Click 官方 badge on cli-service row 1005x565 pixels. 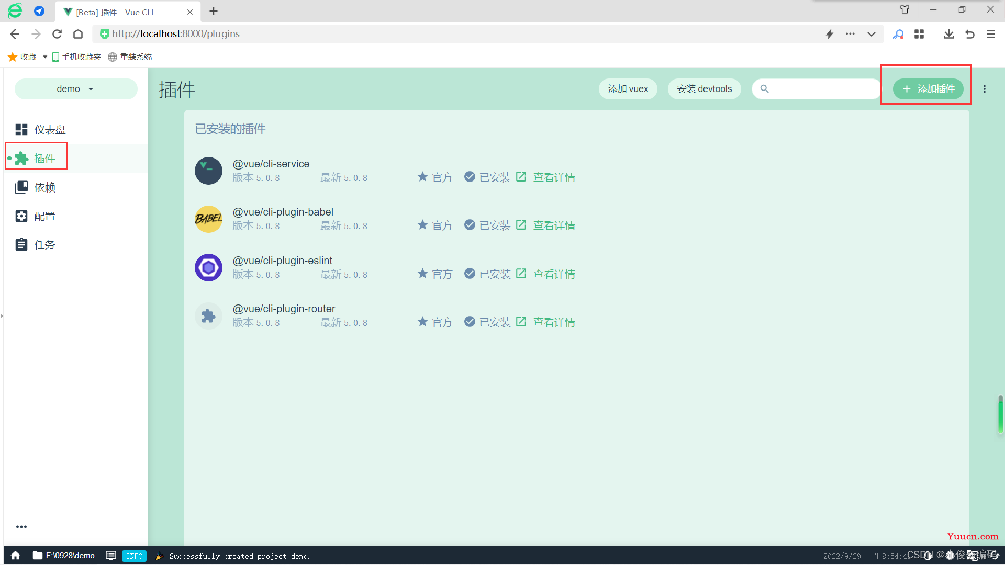click(x=435, y=177)
